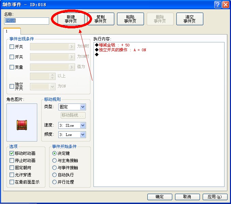
Task: Check the 在最前面显示 option
Action: pyautogui.click(x=12, y=182)
